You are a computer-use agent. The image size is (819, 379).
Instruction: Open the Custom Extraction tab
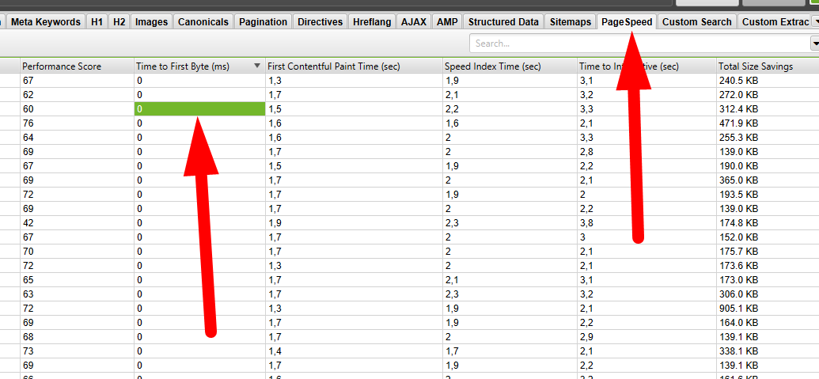tap(775, 22)
